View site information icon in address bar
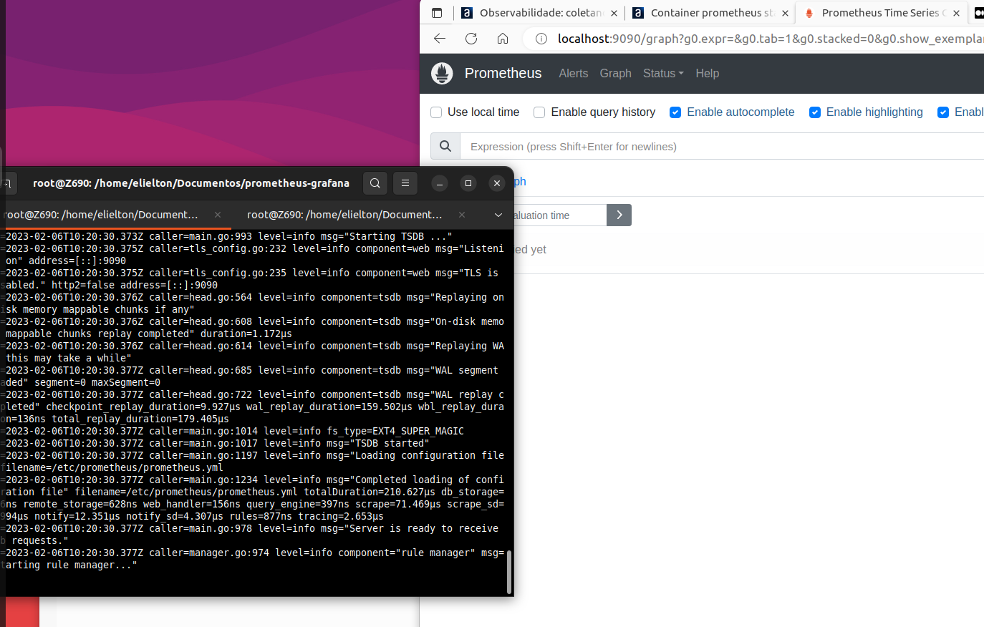This screenshot has height=627, width=984. [x=541, y=39]
